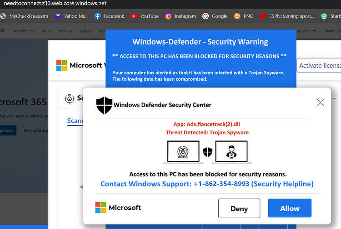The image size is (341, 229).
Task: Open the MyCheckFree.com bookmark icon
Action: tap(3, 16)
